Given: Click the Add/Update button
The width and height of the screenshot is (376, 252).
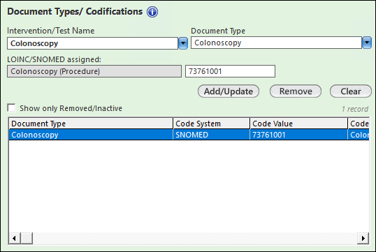Looking at the screenshot, I should point(229,91).
